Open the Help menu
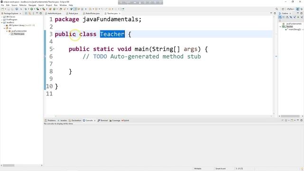 (71, 5)
